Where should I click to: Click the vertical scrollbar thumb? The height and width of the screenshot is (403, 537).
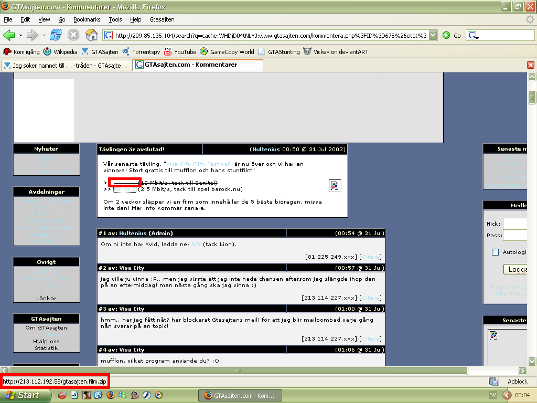(x=532, y=98)
